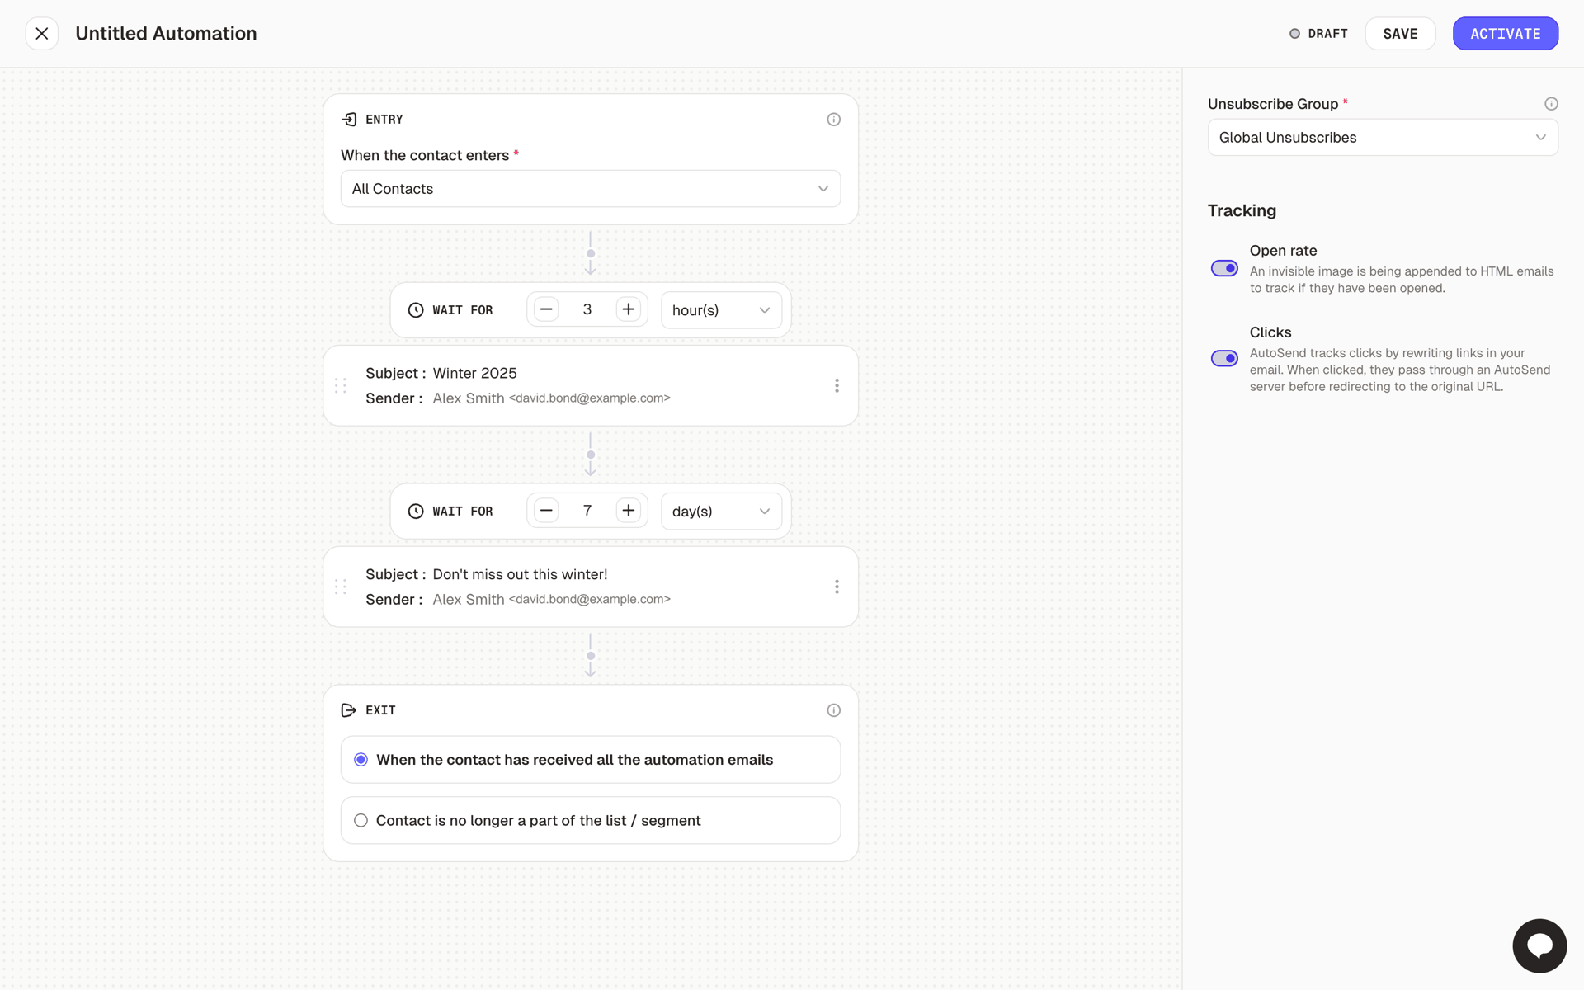The image size is (1584, 990).
Task: Open the day(s) unit dropdown
Action: (x=721, y=511)
